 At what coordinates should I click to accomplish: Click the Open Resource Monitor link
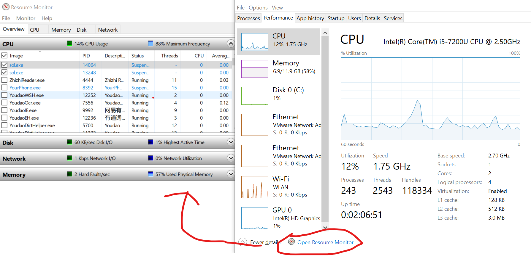325,242
